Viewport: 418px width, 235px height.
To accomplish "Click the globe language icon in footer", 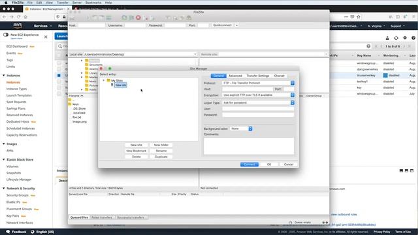I will point(32,232).
